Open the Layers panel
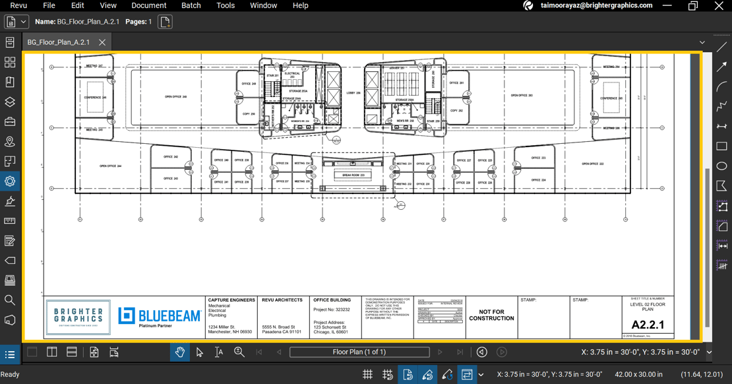The width and height of the screenshot is (732, 384). [9, 102]
